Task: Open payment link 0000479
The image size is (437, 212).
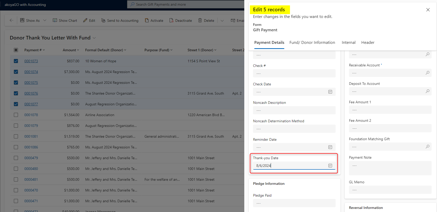Action: (x=31, y=158)
